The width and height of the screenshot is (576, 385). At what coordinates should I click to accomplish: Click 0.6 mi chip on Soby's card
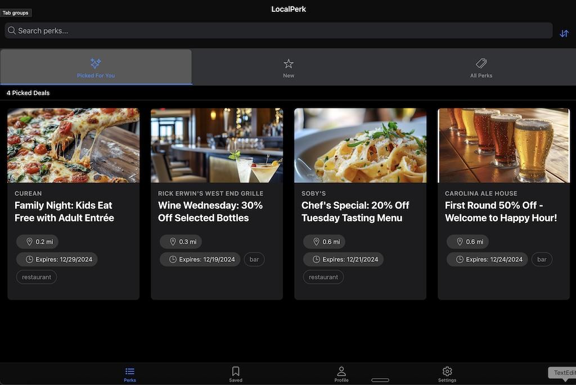324,241
